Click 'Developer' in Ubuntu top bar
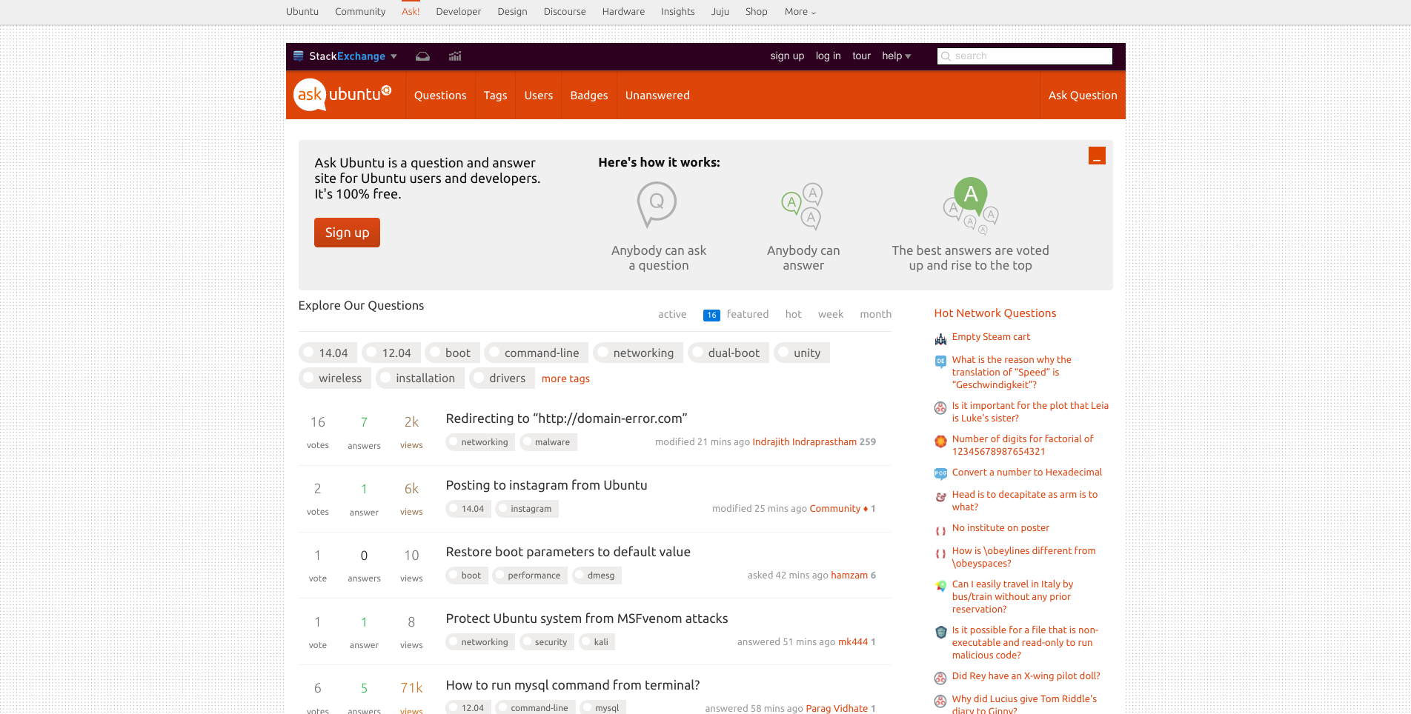Screen dimensions: 1411x714 click(x=459, y=12)
